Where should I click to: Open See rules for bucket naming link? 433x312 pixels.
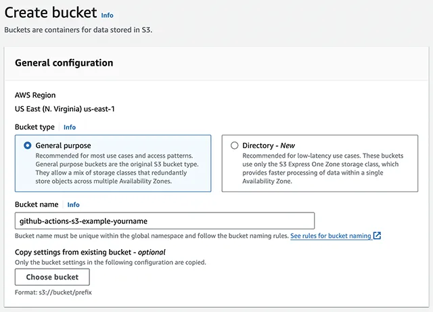pyautogui.click(x=331, y=236)
